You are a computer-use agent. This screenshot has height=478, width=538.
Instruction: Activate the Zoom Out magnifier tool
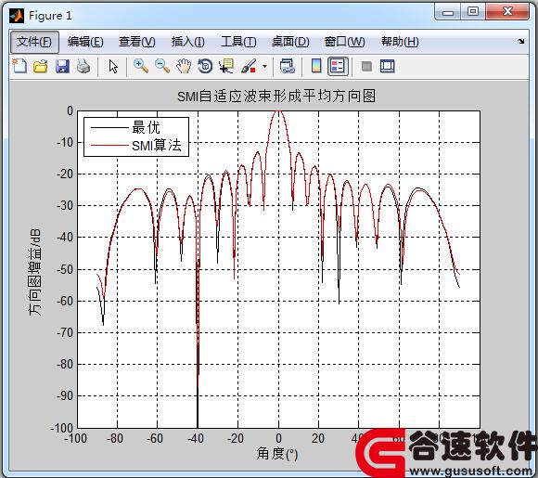(162, 66)
